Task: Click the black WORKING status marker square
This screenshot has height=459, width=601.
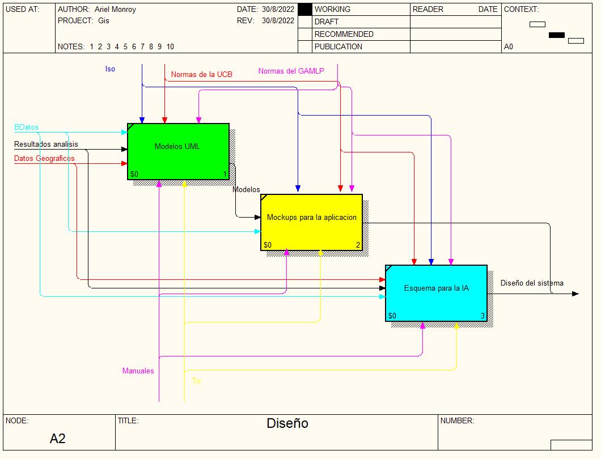Action: (x=305, y=10)
